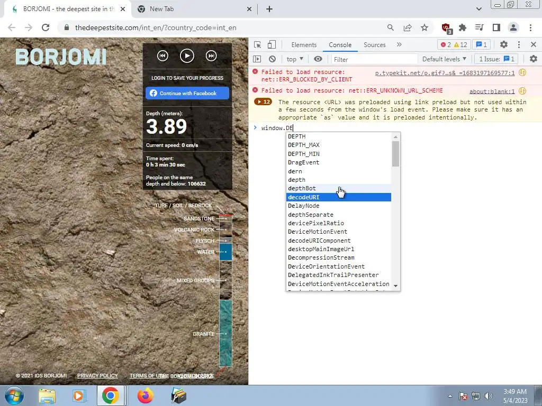This screenshot has height=406, width=542.
Task: Click the BORJOMI logo
Action: pyautogui.click(x=61, y=57)
